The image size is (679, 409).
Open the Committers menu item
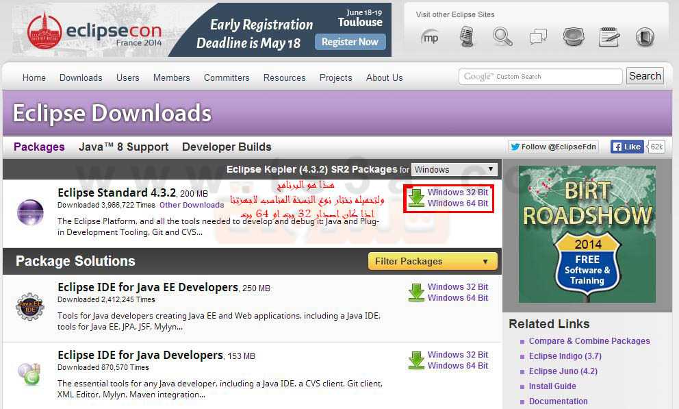[x=227, y=77]
